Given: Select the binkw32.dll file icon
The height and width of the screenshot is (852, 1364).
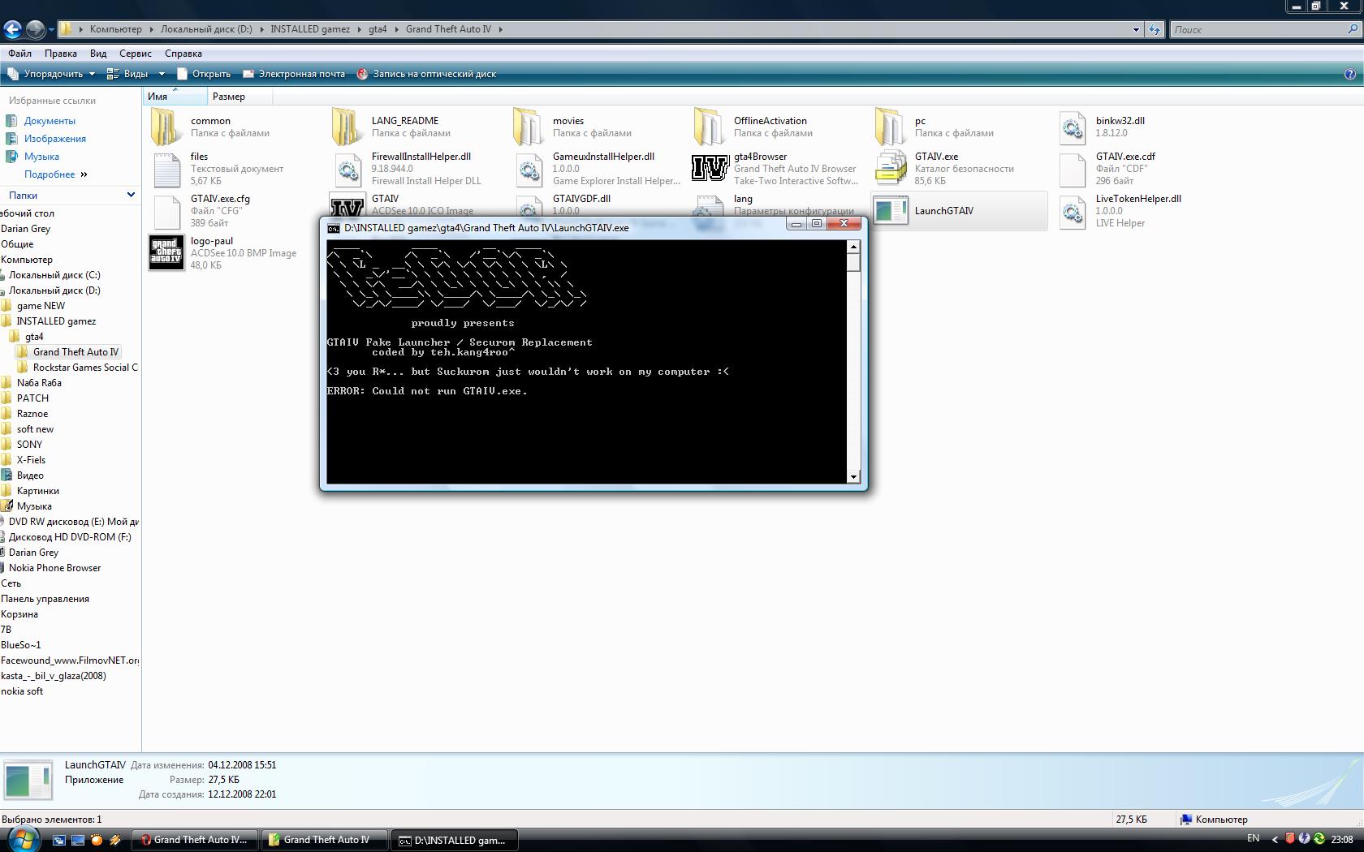Looking at the screenshot, I should pyautogui.click(x=1072, y=127).
